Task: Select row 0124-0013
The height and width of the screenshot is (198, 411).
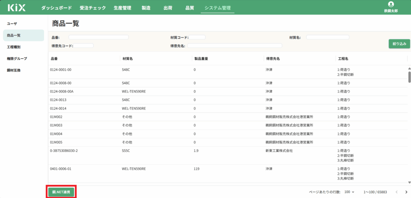Action: (228, 100)
